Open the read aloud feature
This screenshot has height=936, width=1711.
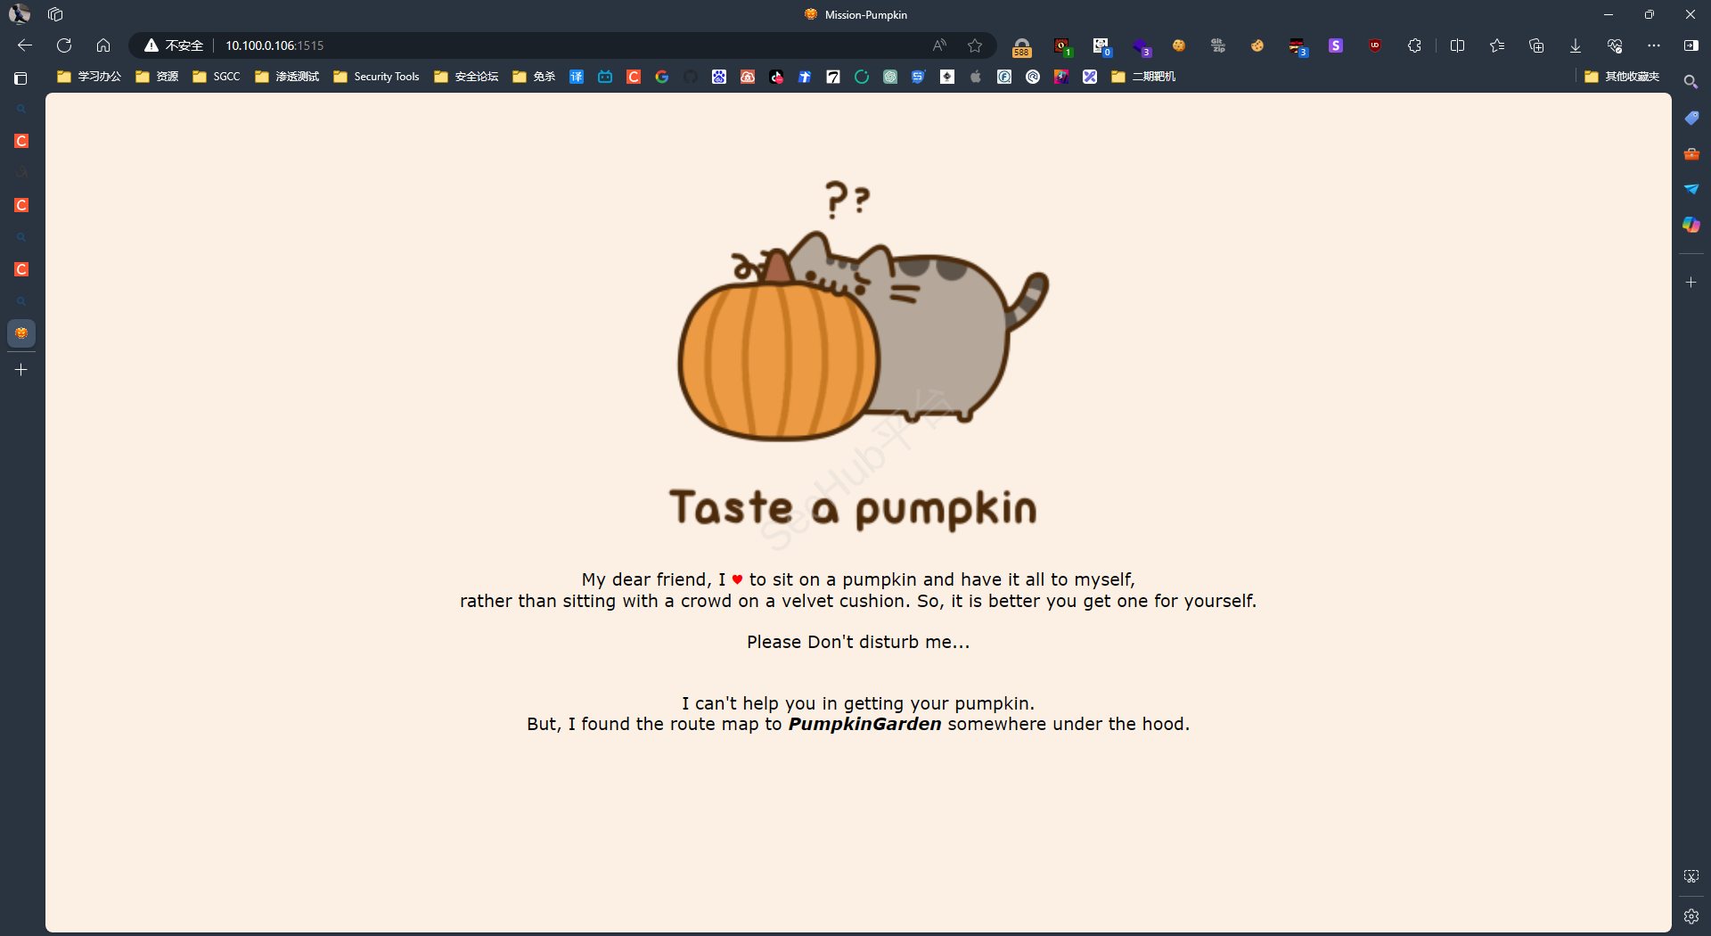[939, 45]
